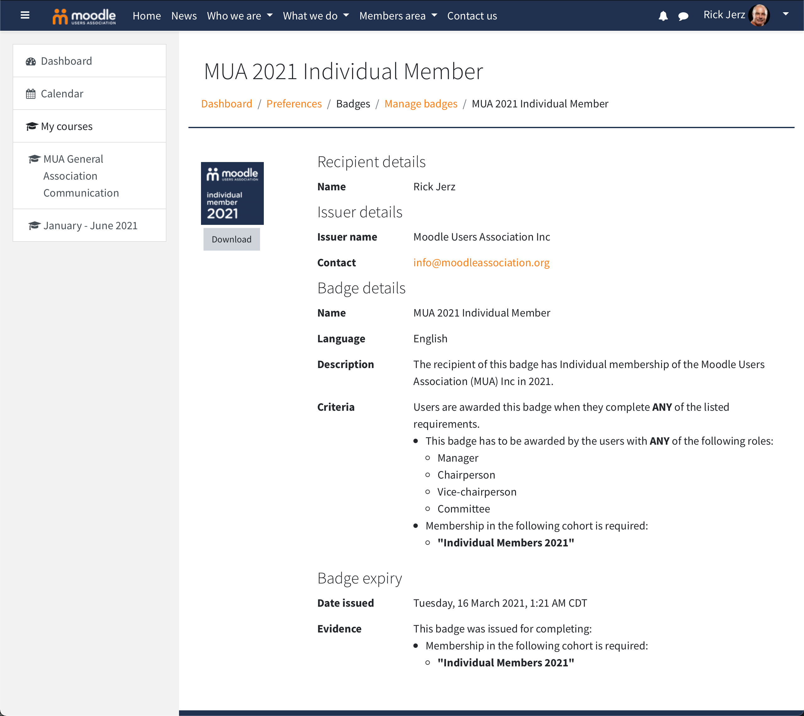Follow the Dashboard breadcrumb link
Viewport: 804px width, 716px height.
[x=226, y=103]
